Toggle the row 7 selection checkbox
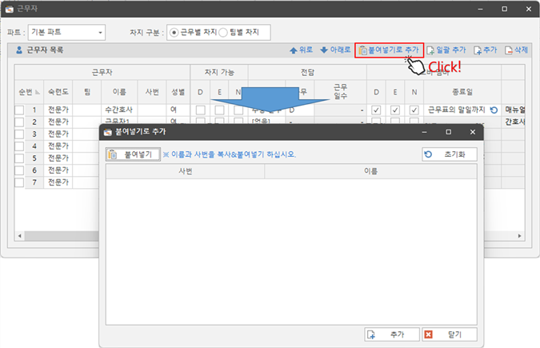The height and width of the screenshot is (348, 540). [x=20, y=182]
